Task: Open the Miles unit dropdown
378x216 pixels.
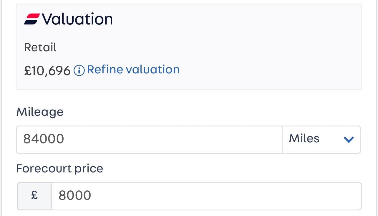Action: [321, 140]
